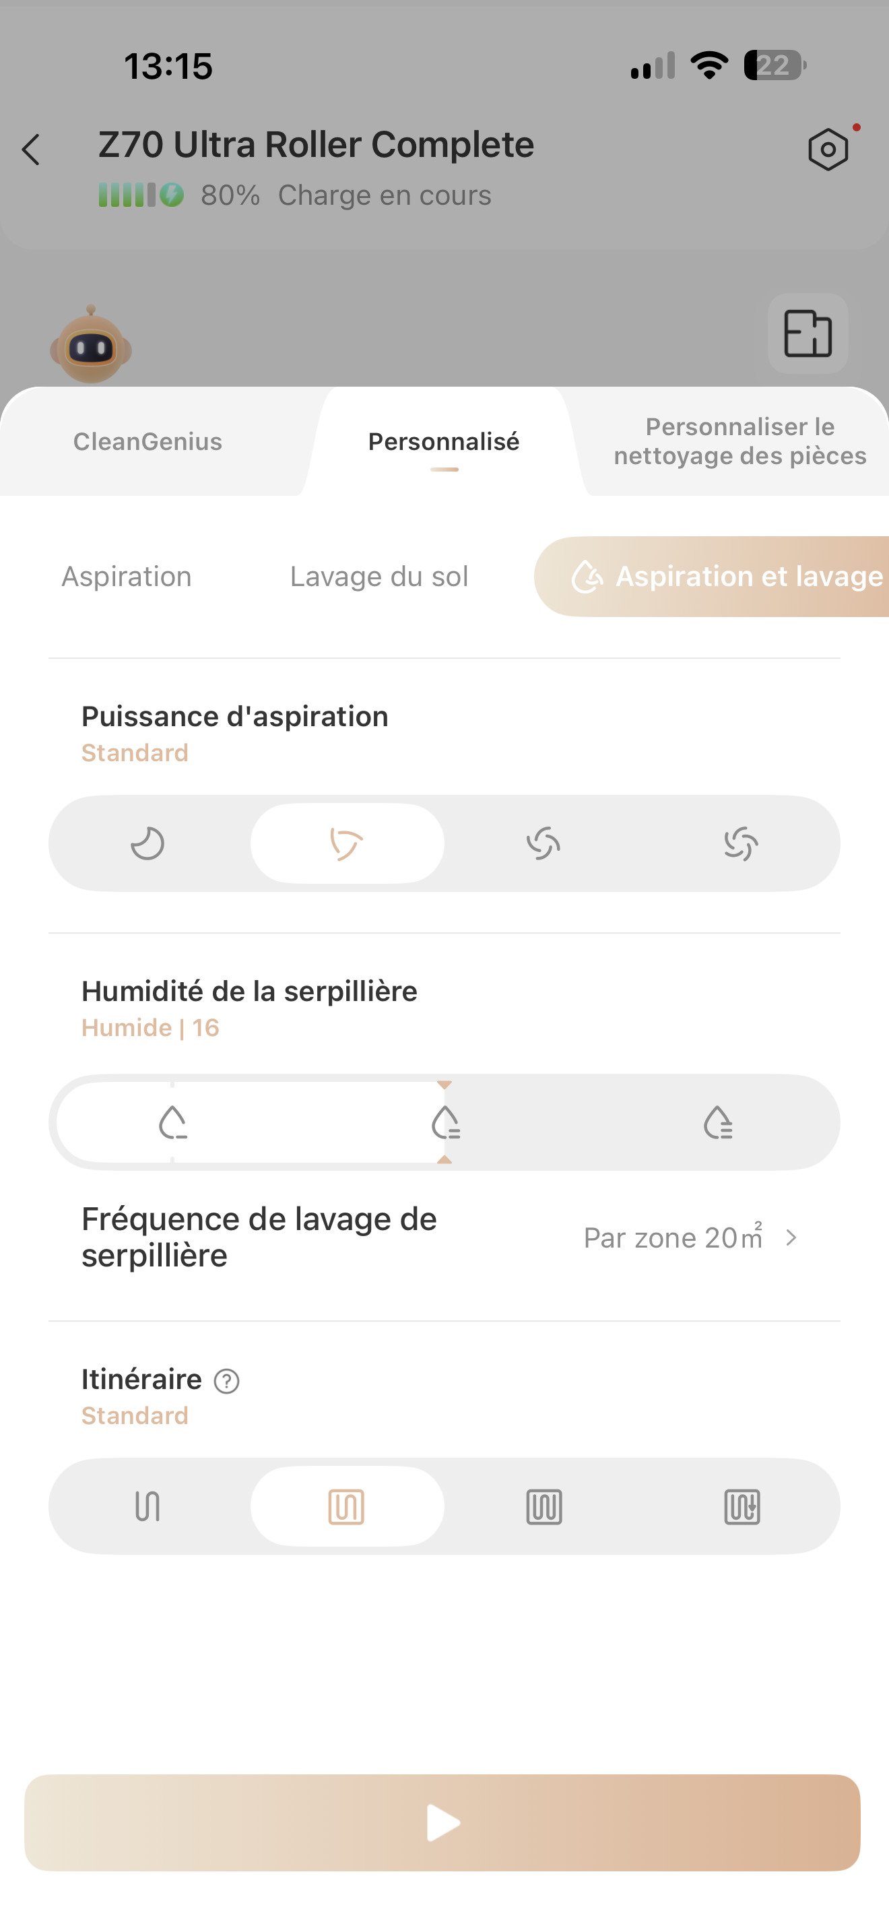
Task: Select the Standard route pattern
Action: [347, 1506]
